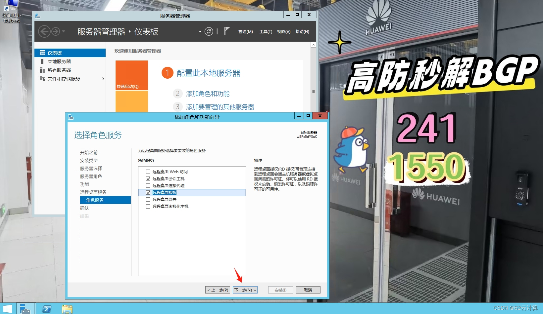Click the 上一步(P) button
Image resolution: width=543 pixels, height=314 pixels.
point(218,290)
